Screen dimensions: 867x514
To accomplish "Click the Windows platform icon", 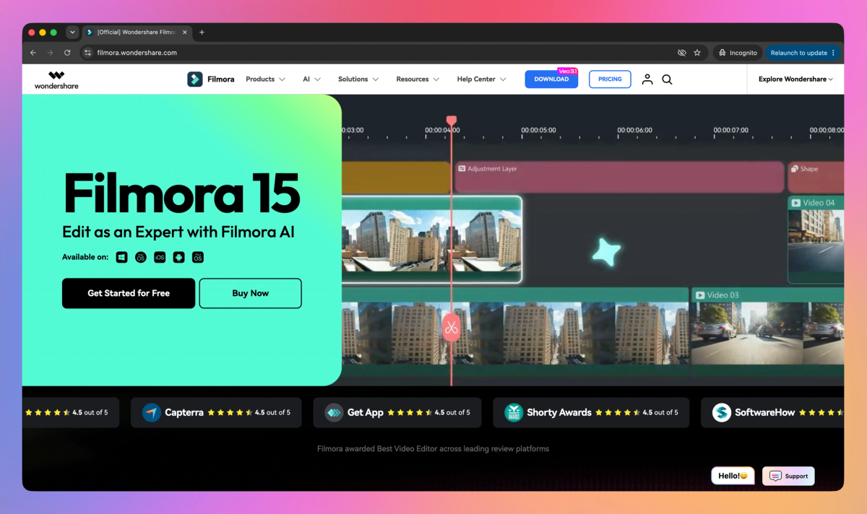I will [x=122, y=257].
